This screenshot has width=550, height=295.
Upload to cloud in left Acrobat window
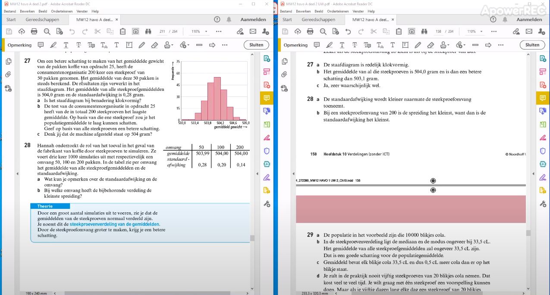click(22, 31)
